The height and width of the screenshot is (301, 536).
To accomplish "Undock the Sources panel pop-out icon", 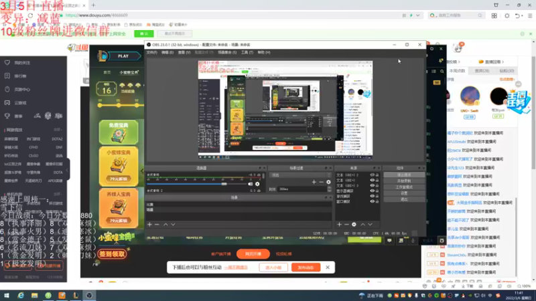I will tap(375, 169).
